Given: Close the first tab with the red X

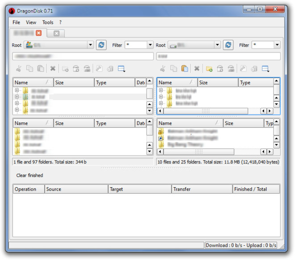Looking at the screenshot, I should (38, 33).
